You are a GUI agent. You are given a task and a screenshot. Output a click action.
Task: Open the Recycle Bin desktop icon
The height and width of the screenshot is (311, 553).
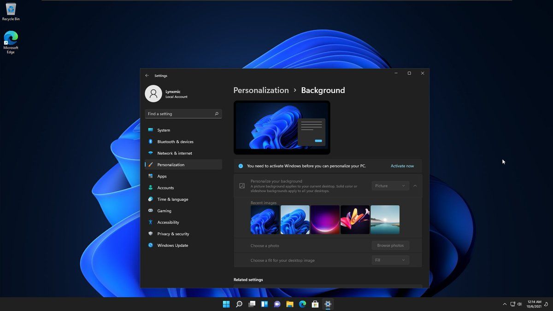[x=11, y=11]
